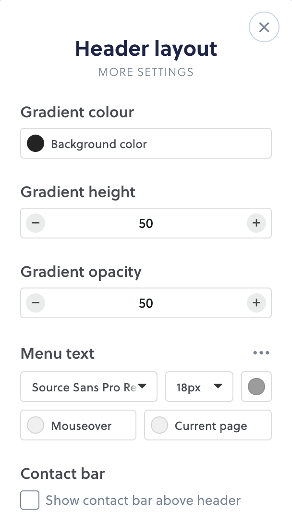Close the Header layout panel
The height and width of the screenshot is (526, 292).
point(264,27)
